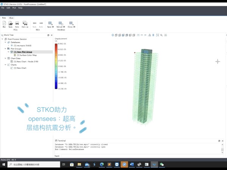Click the legend minimum value -8.23E-05
The height and width of the screenshot is (170, 227).
tap(62, 89)
